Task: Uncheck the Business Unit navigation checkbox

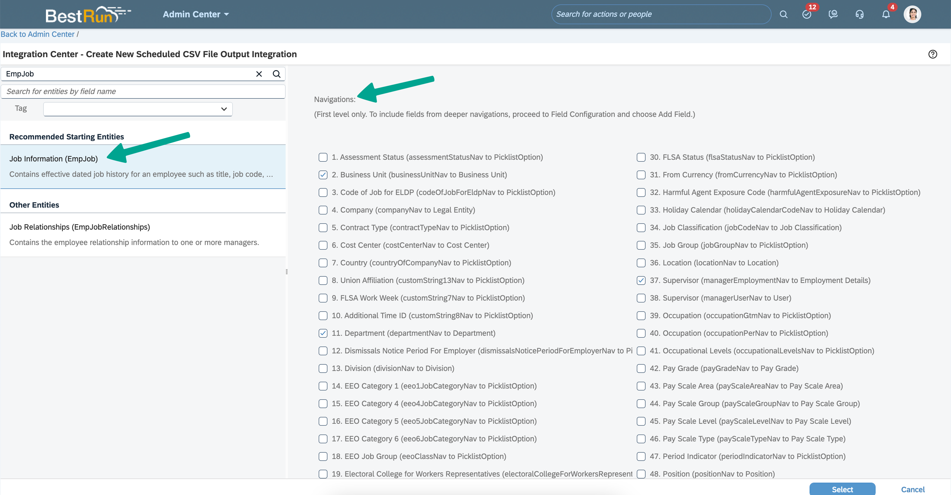Action: 323,175
